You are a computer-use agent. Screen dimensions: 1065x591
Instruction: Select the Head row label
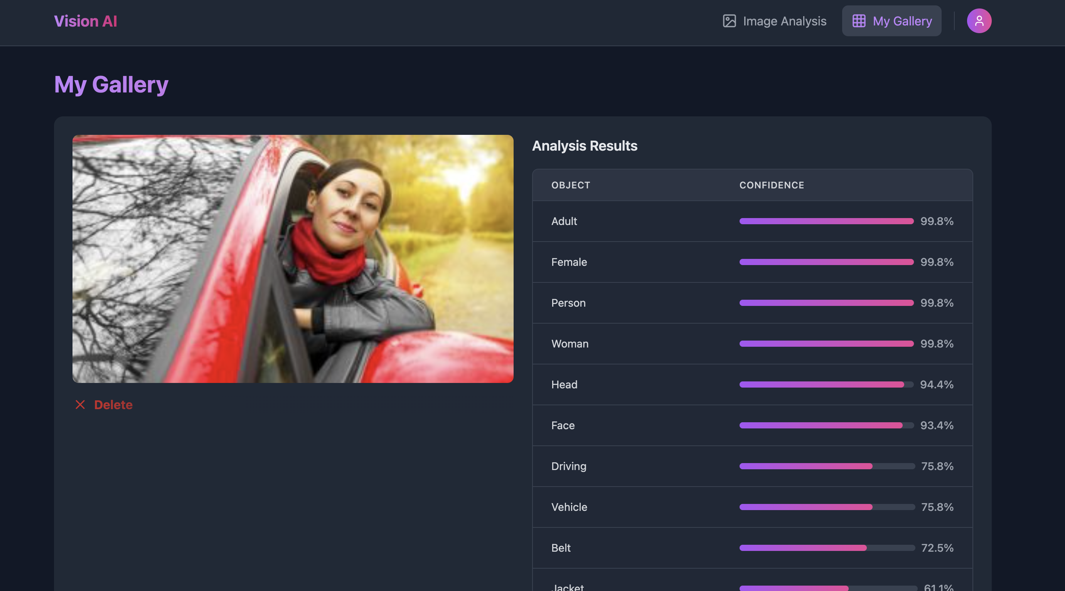click(565, 384)
